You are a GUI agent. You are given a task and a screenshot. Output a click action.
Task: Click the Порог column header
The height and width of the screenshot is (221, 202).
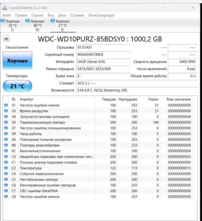[153, 99]
